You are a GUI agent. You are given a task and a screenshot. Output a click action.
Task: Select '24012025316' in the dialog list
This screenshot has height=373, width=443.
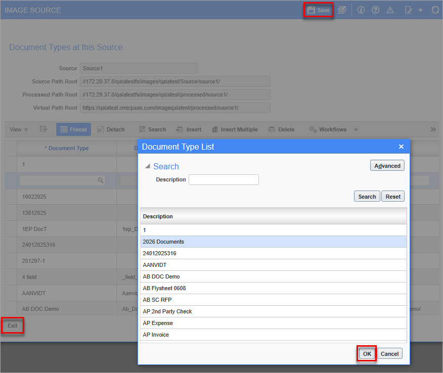click(274, 253)
